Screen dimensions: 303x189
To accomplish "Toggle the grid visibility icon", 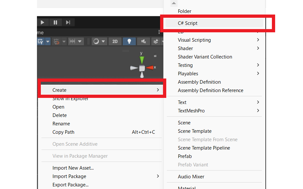I will (x=41, y=41).
